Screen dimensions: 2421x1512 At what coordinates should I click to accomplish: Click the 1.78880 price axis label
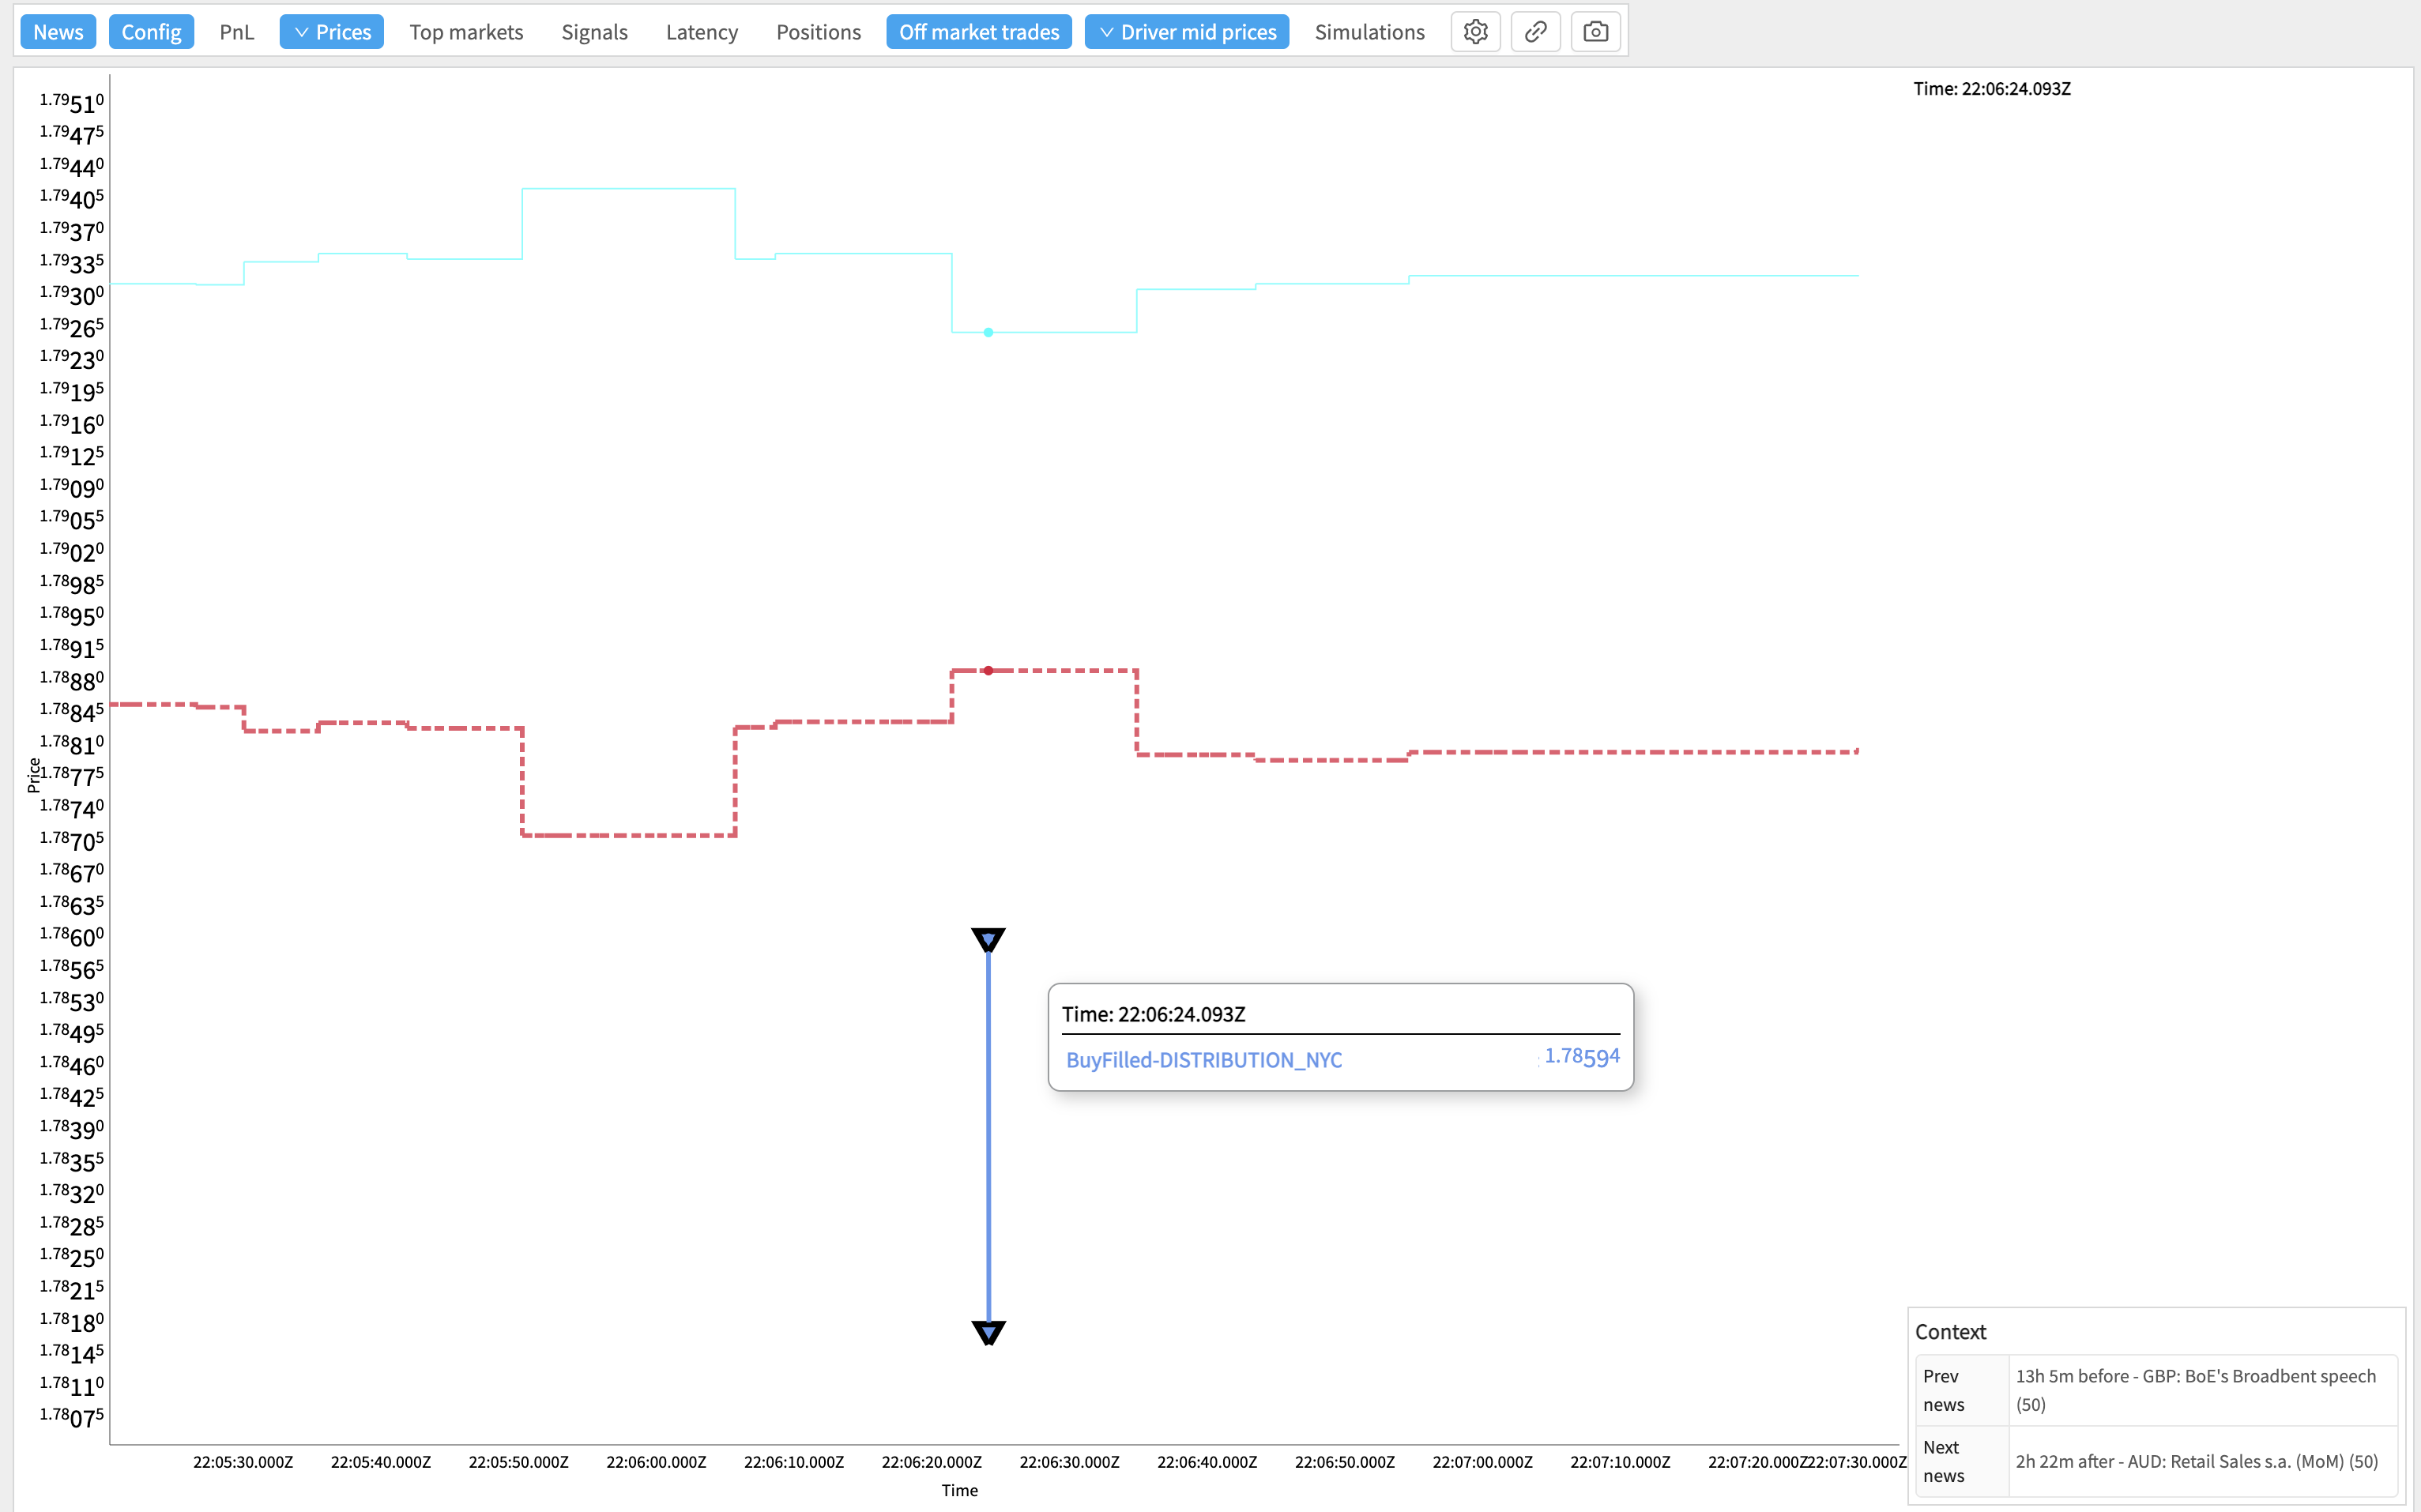tap(72, 680)
